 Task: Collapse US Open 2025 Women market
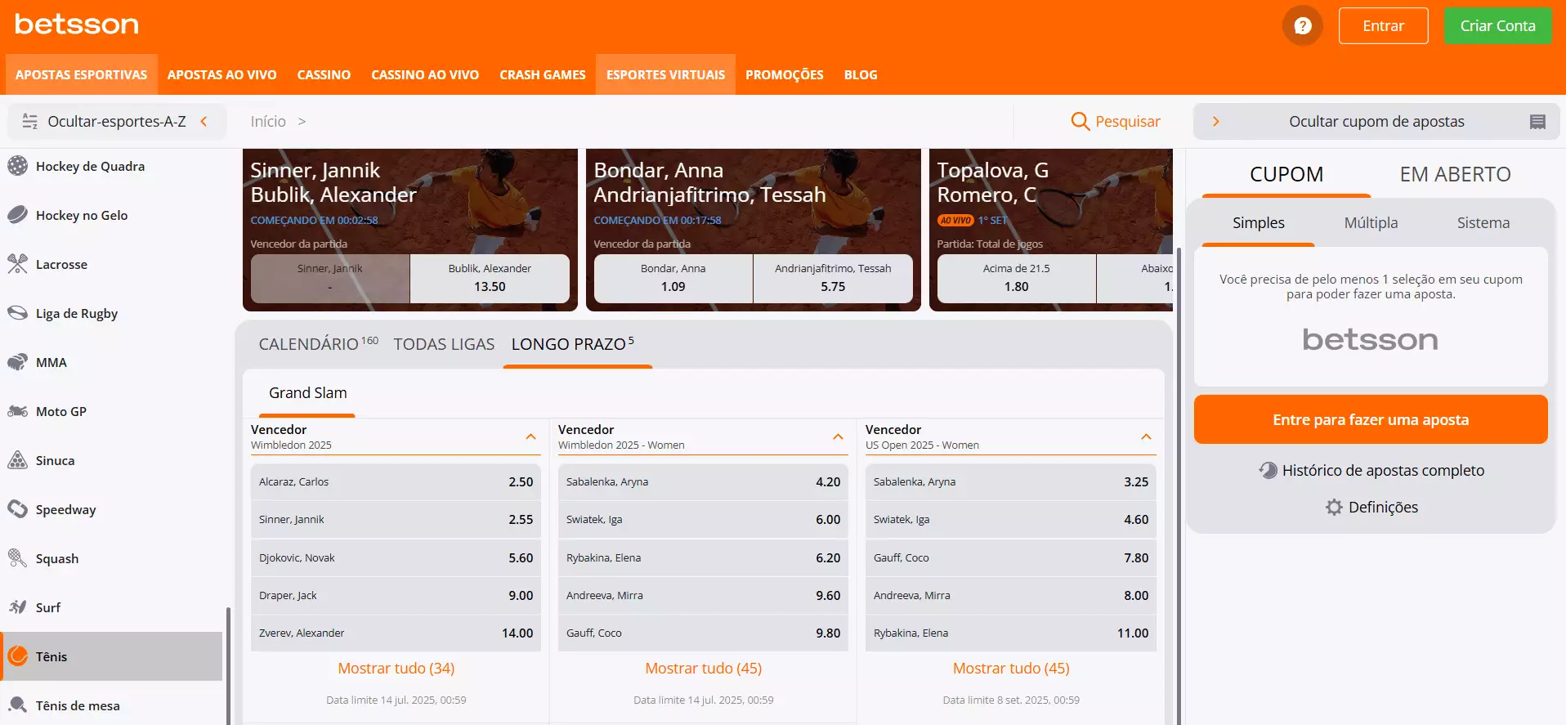(x=1146, y=437)
